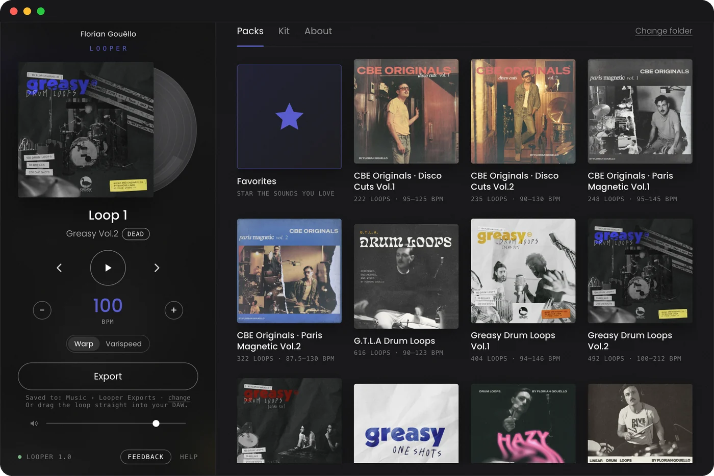
Task: Open CBE Originals Disco Cuts Vol.2 cover
Action: [523, 111]
